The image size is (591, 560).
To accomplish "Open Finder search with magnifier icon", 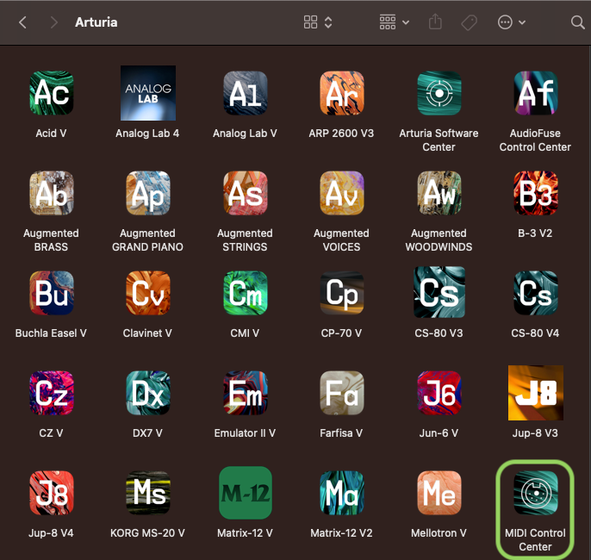I will click(577, 22).
